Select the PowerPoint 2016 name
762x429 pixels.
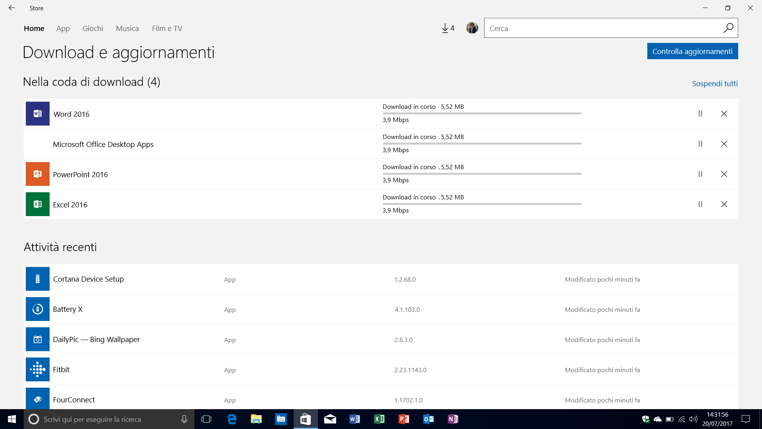[x=81, y=174]
